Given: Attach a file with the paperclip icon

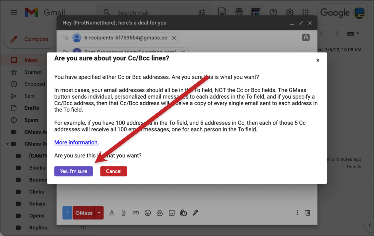Looking at the screenshot, I should tap(123, 213).
